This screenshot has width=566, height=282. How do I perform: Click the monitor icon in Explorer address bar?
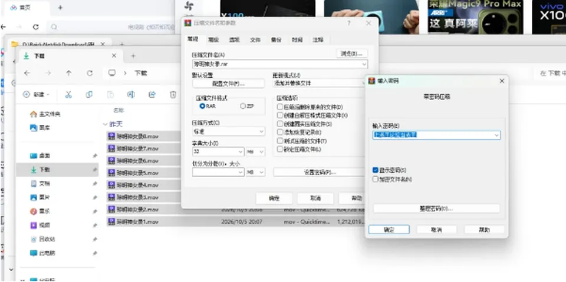112,73
